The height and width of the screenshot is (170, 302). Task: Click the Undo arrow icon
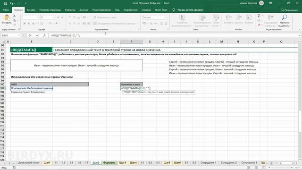pyautogui.click(x=11, y=3)
